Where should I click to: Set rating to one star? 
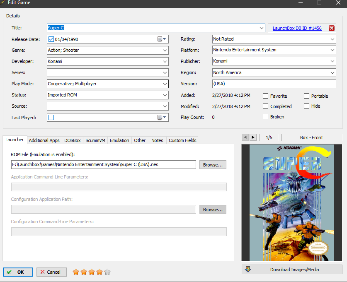click(76, 272)
